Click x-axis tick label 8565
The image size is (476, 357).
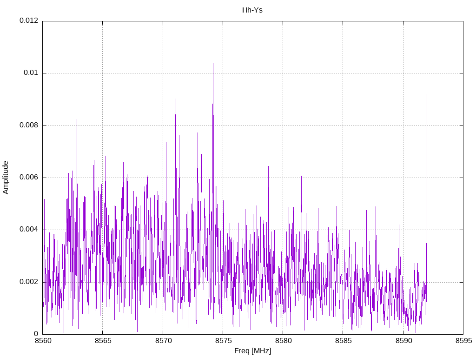(103, 341)
